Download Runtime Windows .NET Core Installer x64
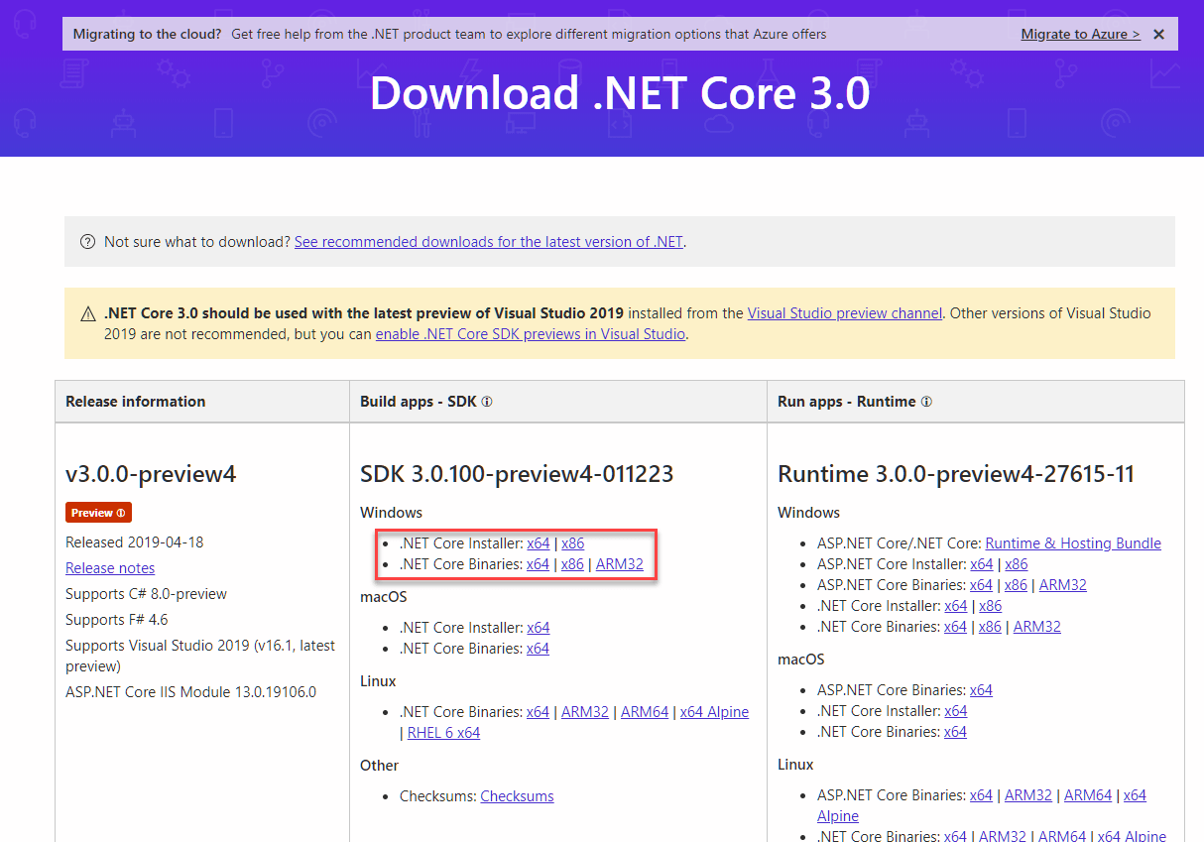 click(955, 606)
